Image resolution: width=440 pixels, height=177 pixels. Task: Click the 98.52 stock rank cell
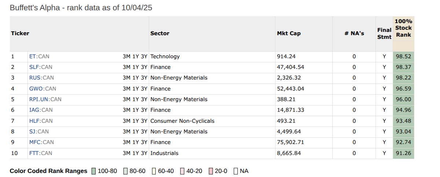(x=403, y=56)
